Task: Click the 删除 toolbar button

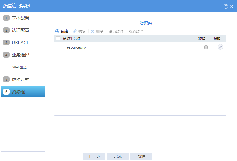Action: tap(97, 31)
